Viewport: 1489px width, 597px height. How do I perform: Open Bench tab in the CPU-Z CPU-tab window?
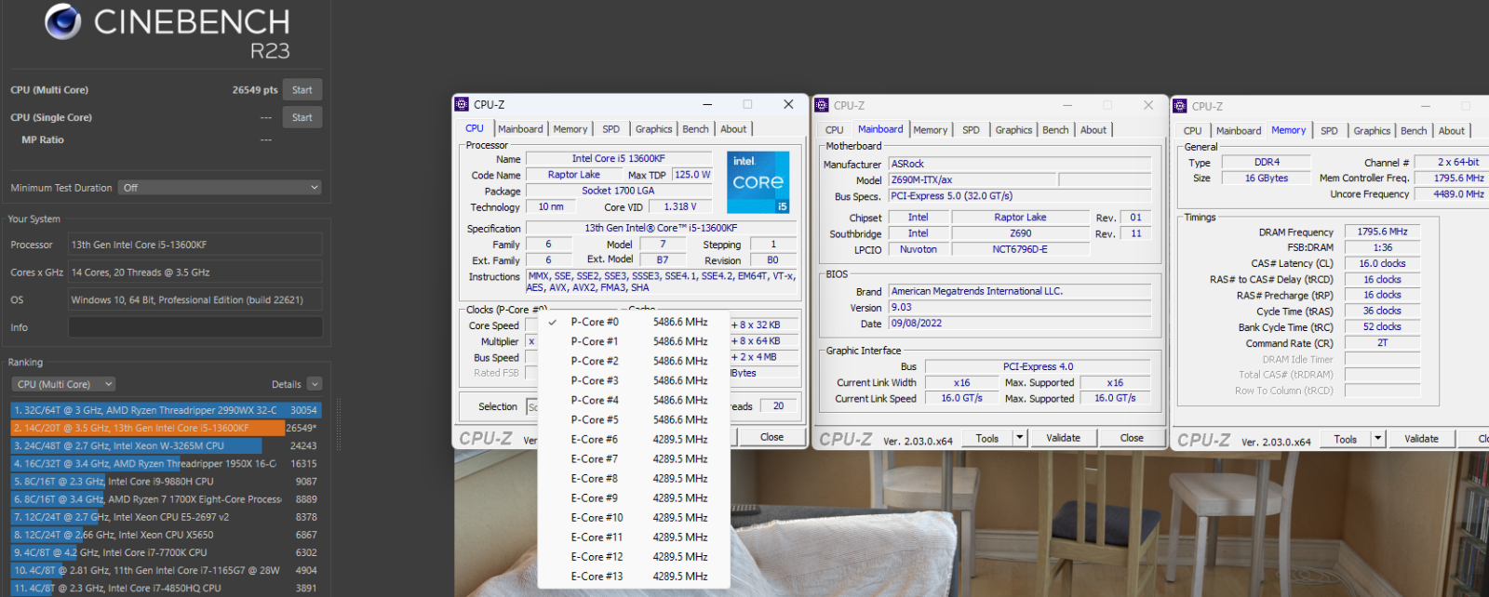click(x=695, y=129)
